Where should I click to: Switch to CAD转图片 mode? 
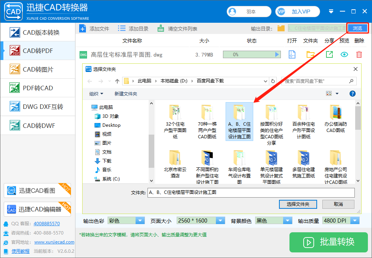click(38, 69)
